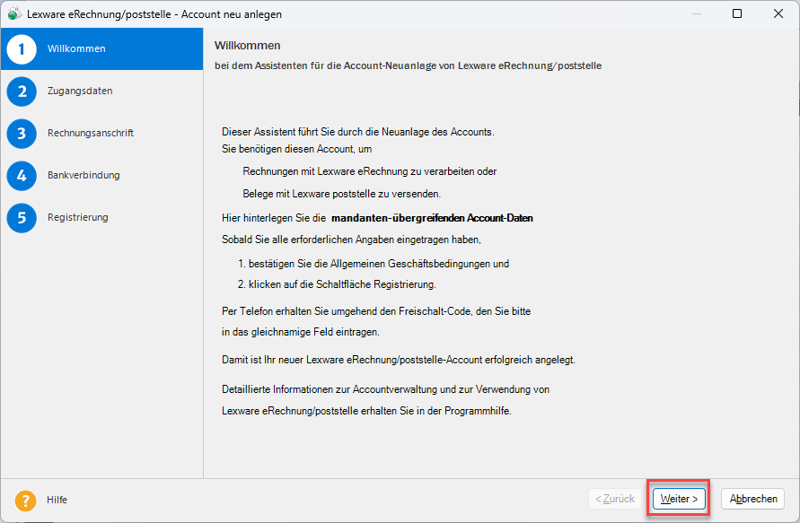Open Hilfe via the orange question mark icon
800x523 pixels.
pos(25,500)
